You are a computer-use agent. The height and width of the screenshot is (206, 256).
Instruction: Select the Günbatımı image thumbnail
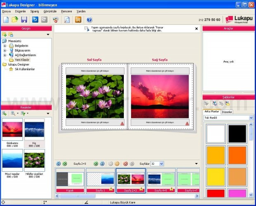point(12,130)
